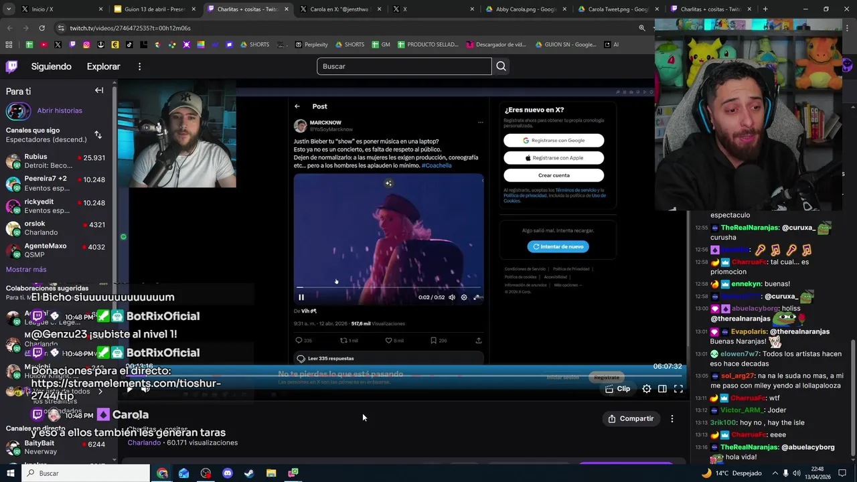Open a new browser tab

[x=765, y=9]
